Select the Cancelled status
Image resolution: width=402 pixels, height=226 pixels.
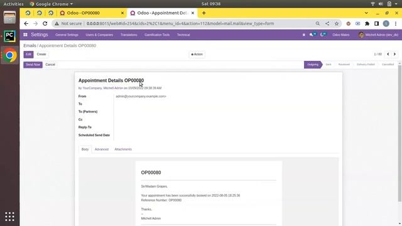tap(388, 65)
